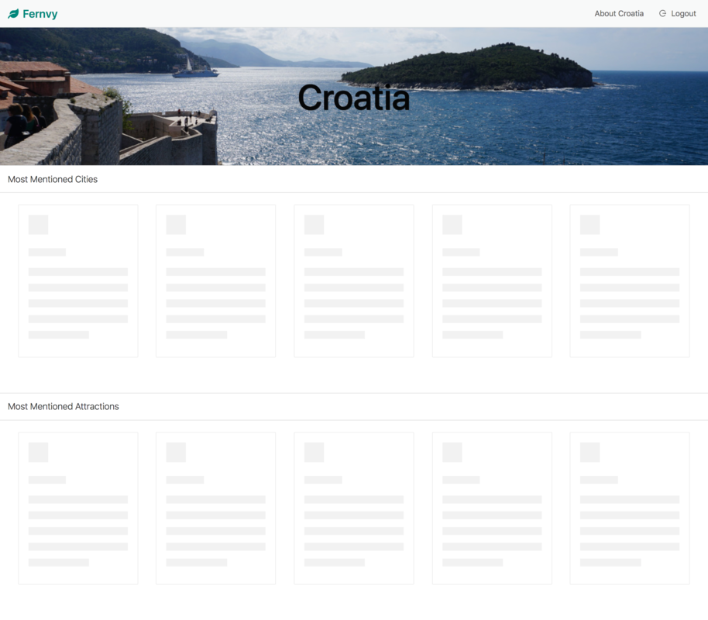This screenshot has height=620, width=708.
Task: Open the third loading card under Cities
Action: pos(354,281)
